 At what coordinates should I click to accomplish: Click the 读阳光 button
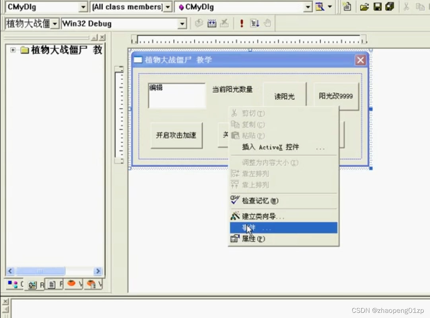coord(285,95)
